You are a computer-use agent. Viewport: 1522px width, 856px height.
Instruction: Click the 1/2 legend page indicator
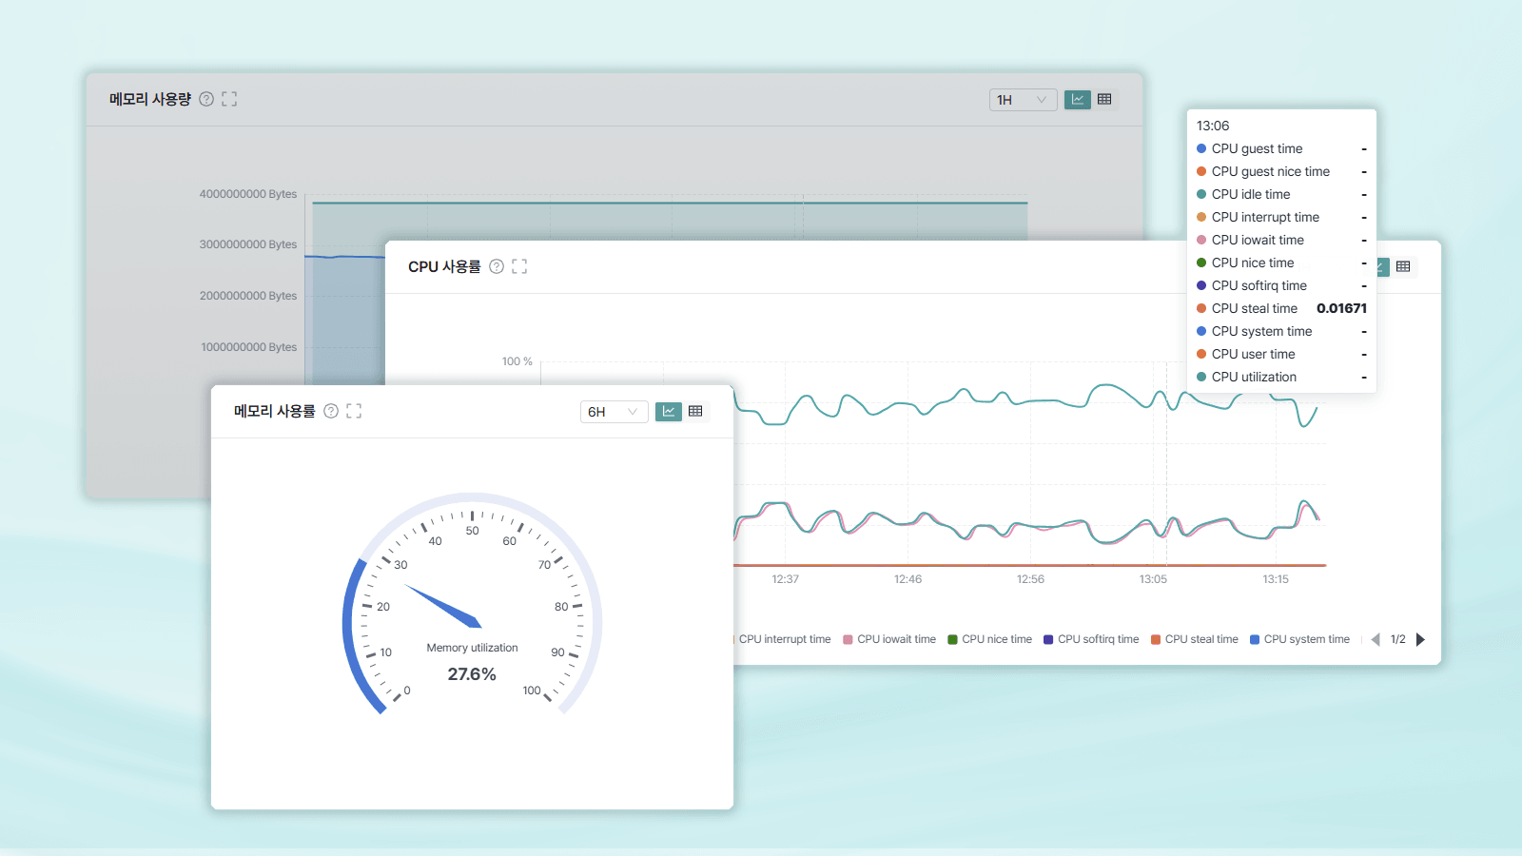[x=1398, y=639]
